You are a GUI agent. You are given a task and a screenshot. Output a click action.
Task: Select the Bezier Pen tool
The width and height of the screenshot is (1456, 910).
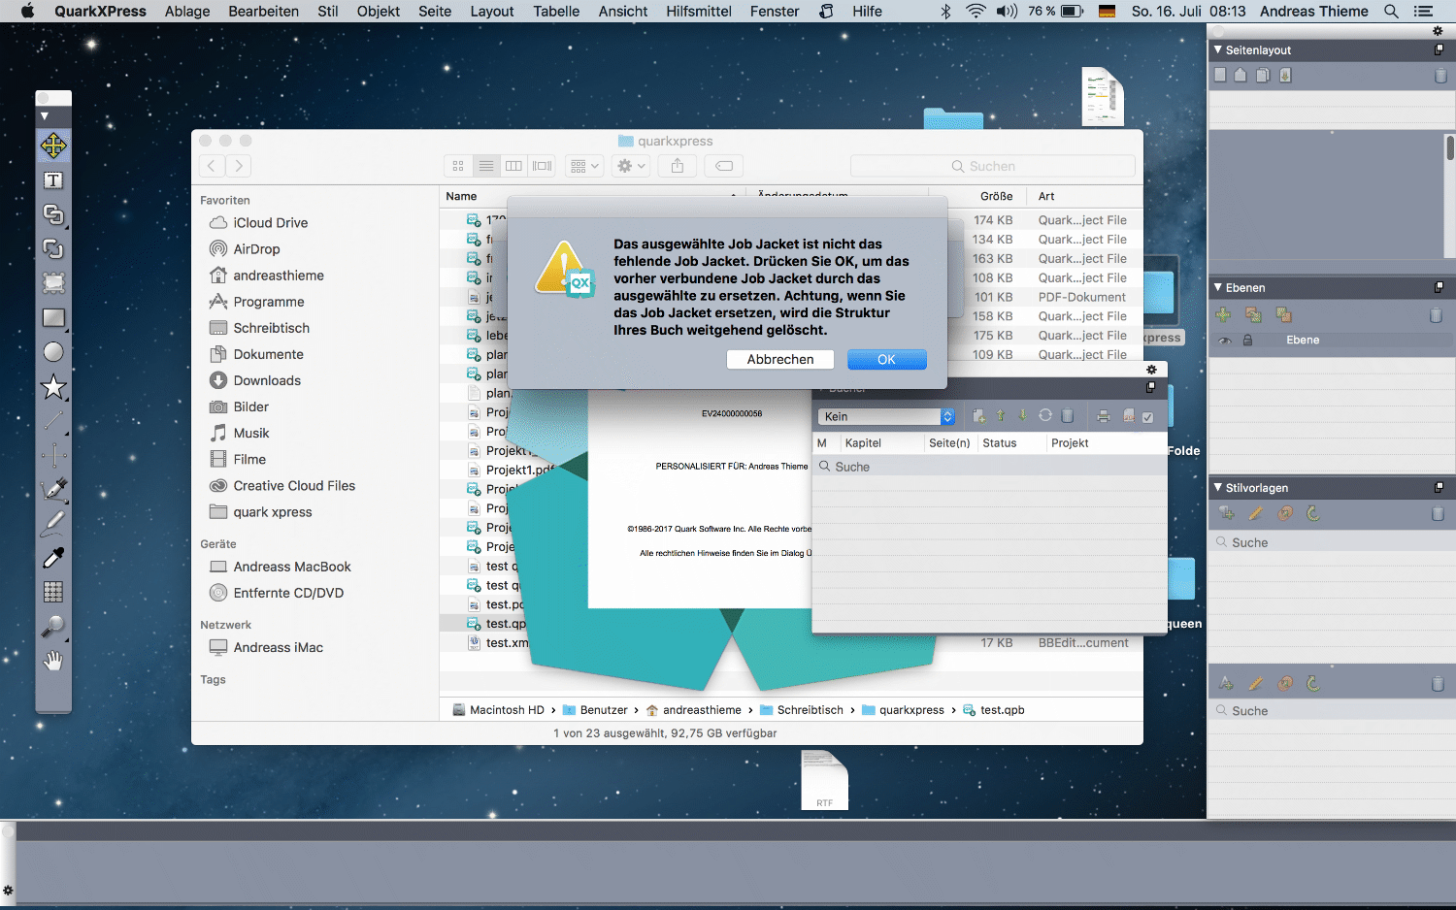53,489
